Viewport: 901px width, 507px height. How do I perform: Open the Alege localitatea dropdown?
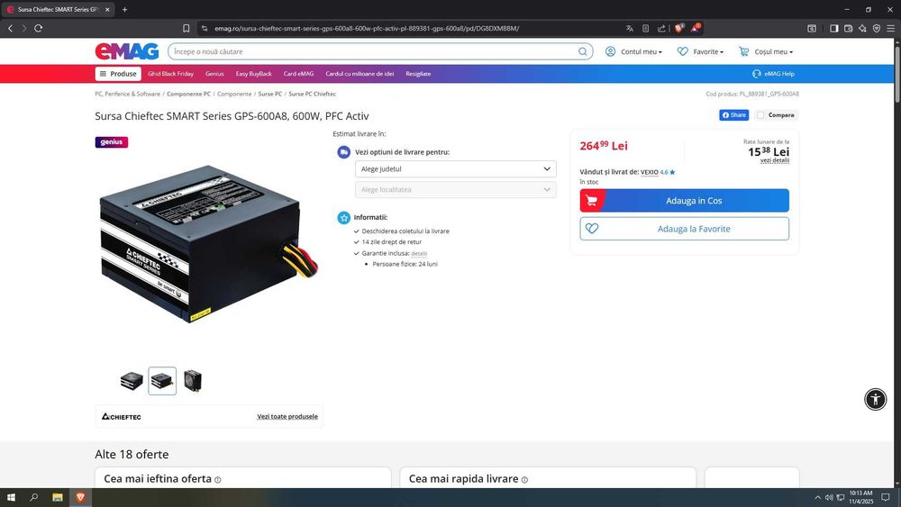456,189
